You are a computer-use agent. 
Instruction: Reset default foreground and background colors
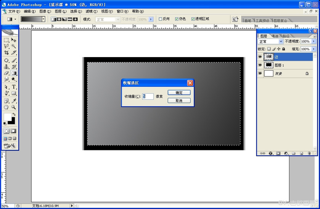tap(5, 123)
